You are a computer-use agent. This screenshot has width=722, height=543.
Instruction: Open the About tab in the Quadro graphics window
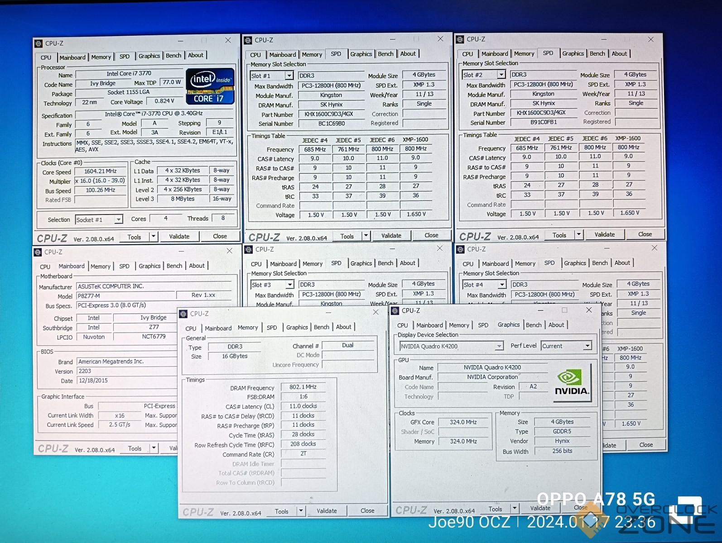[x=556, y=325]
